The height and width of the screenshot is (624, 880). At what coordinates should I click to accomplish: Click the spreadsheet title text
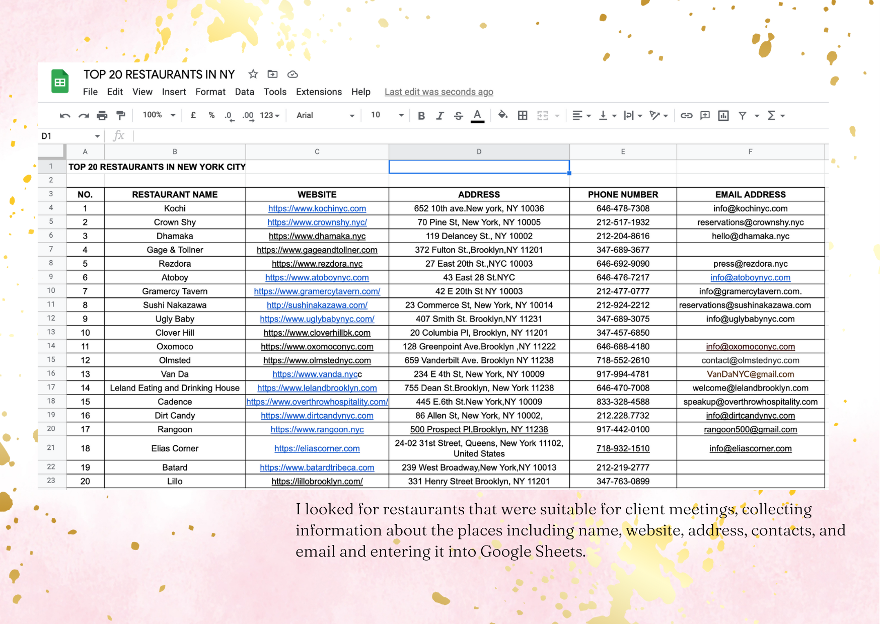(159, 74)
